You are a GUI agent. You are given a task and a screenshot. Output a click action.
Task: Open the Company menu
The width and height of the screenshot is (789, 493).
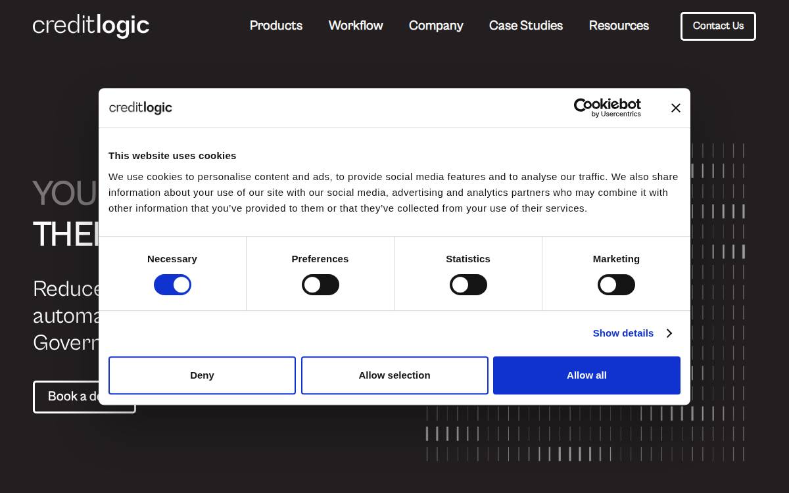(x=436, y=26)
